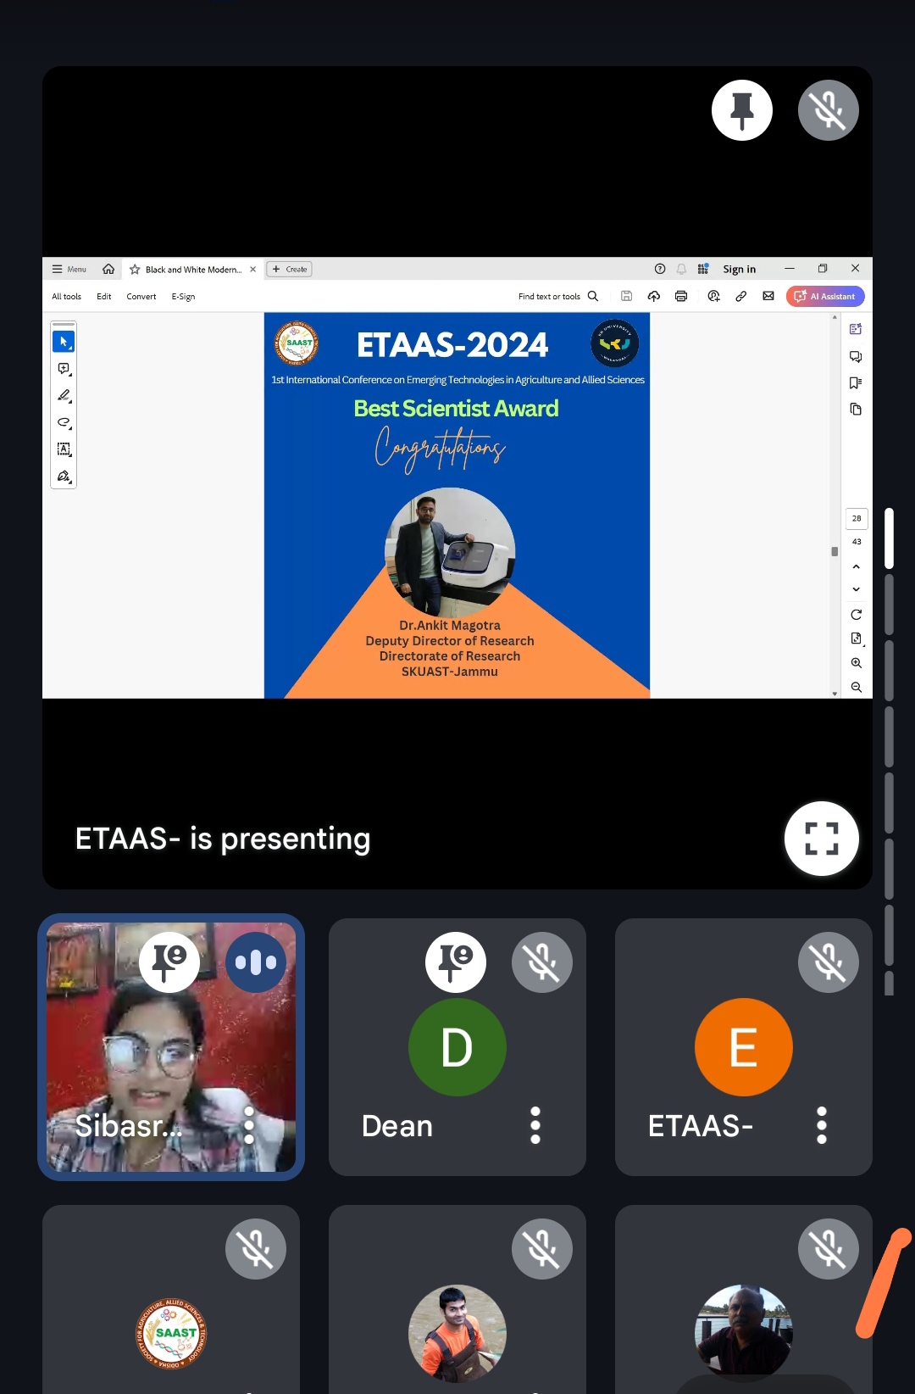This screenshot has width=915, height=1394.
Task: Click the zoom in magnifier icon
Action: pos(856,663)
